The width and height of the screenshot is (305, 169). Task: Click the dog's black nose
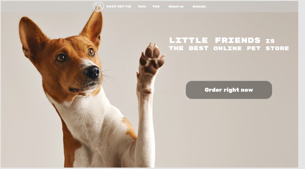click(92, 72)
